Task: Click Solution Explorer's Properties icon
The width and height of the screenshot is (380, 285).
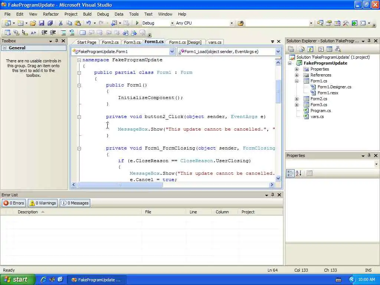Action: [291, 49]
